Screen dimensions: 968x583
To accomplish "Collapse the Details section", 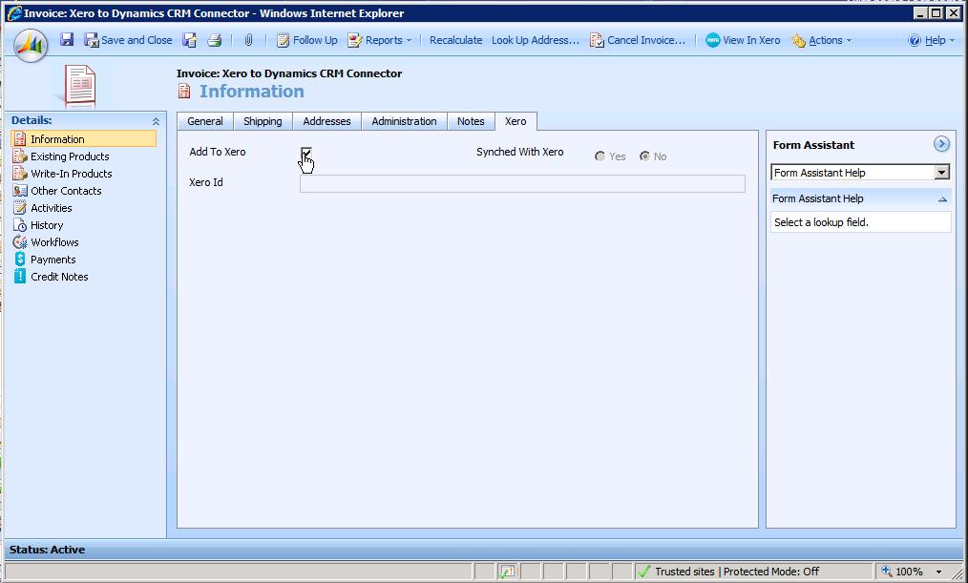I will pyautogui.click(x=156, y=121).
